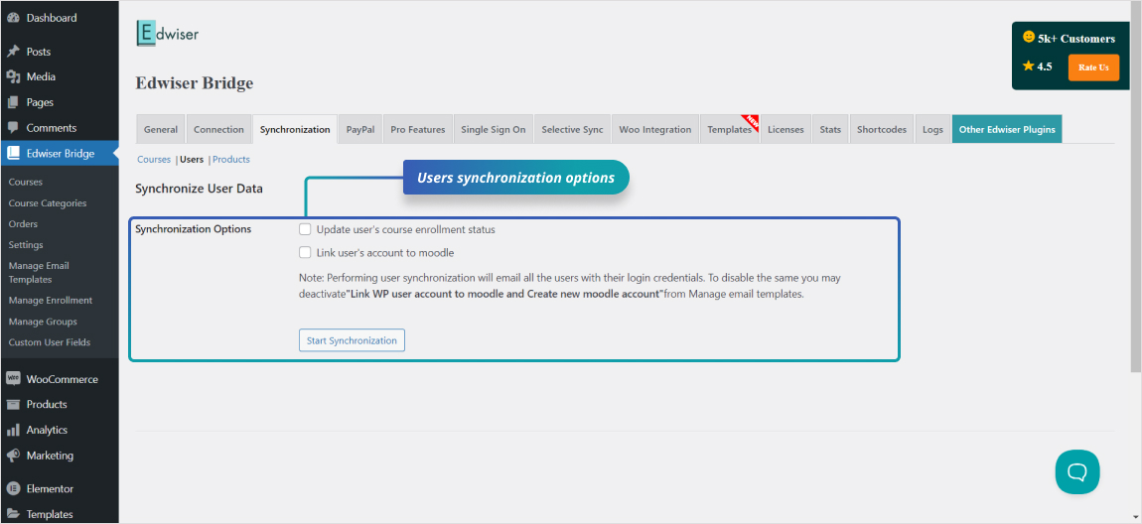1142x524 pixels.
Task: Check Link user's account to moodle
Action: [305, 252]
